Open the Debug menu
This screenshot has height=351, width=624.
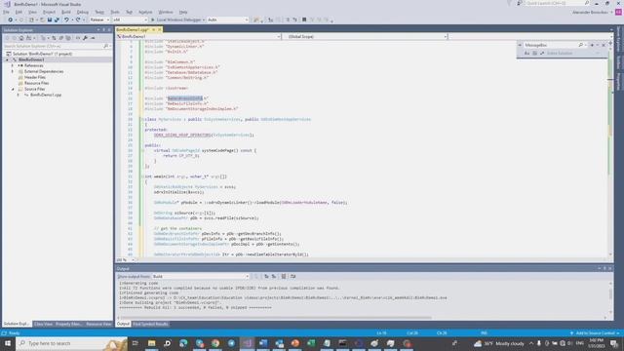coord(83,12)
